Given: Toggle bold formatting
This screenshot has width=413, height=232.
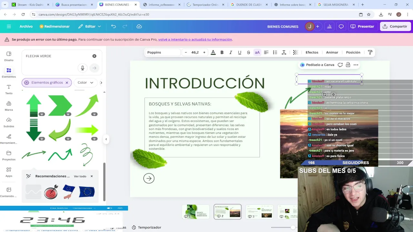Looking at the screenshot, I should tap(222, 52).
